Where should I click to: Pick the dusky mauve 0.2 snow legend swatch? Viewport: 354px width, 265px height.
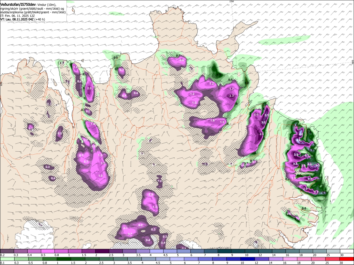coord(7,251)
